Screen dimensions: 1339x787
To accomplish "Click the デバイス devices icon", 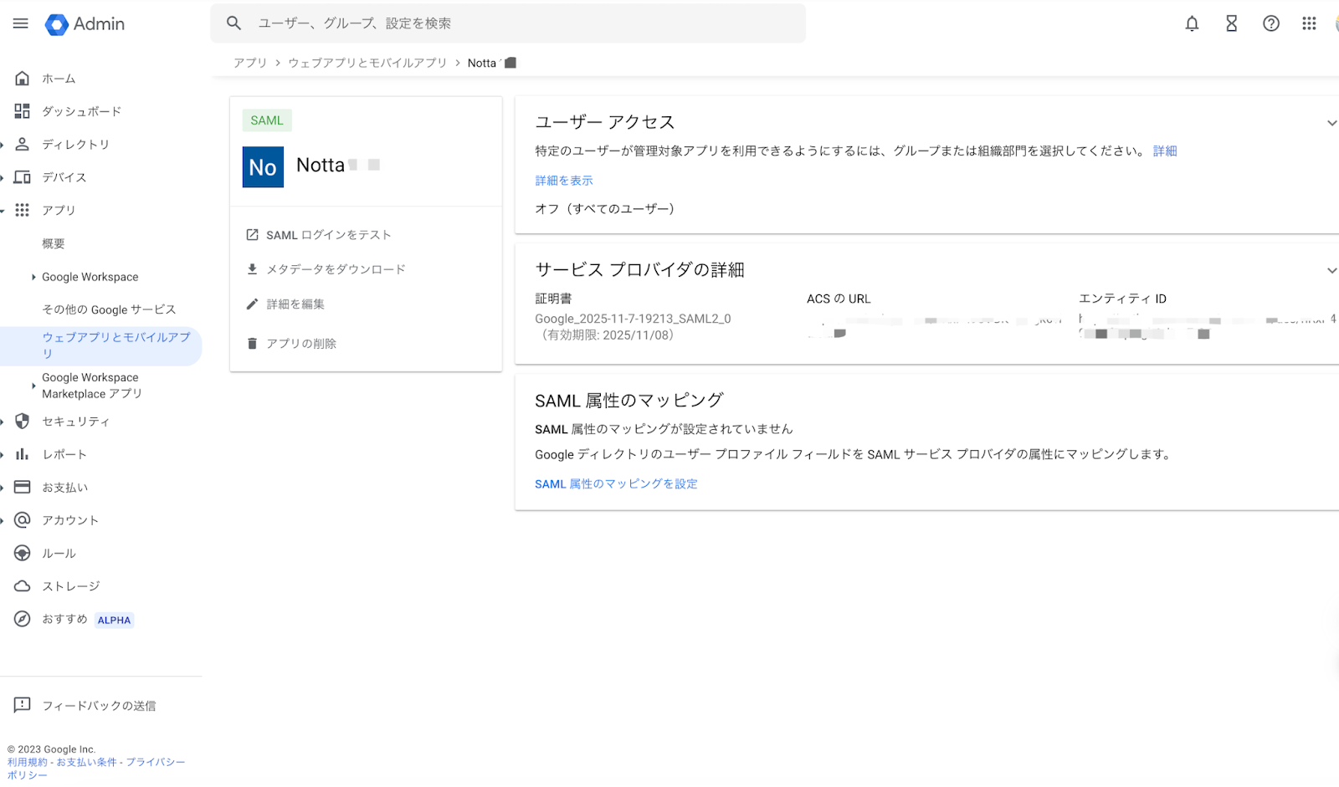I will 23,176.
